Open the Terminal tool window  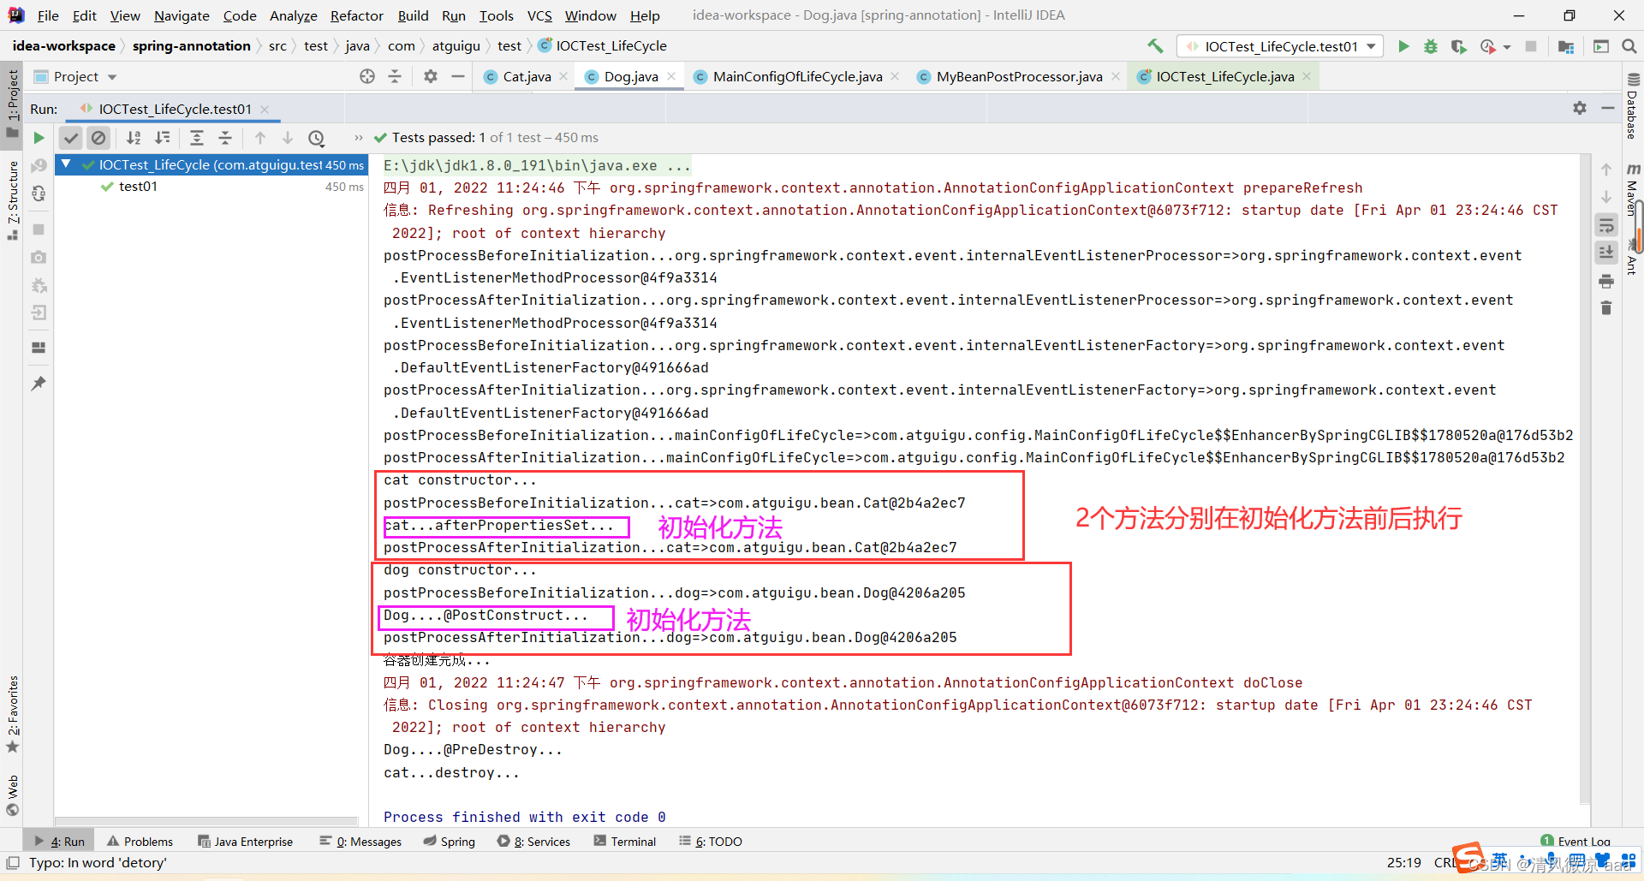(x=624, y=842)
